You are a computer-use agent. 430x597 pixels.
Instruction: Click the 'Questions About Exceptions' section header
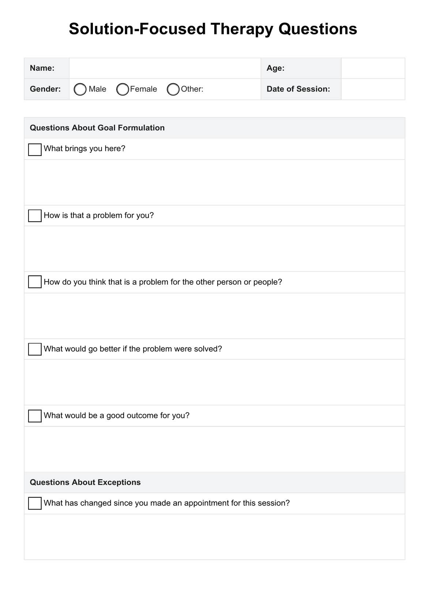coord(85,482)
